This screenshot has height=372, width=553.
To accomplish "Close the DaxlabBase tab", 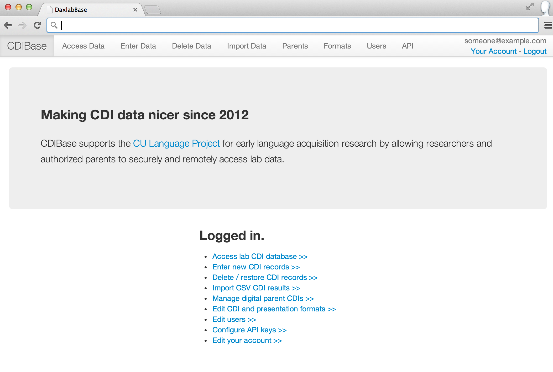I will pyautogui.click(x=135, y=10).
